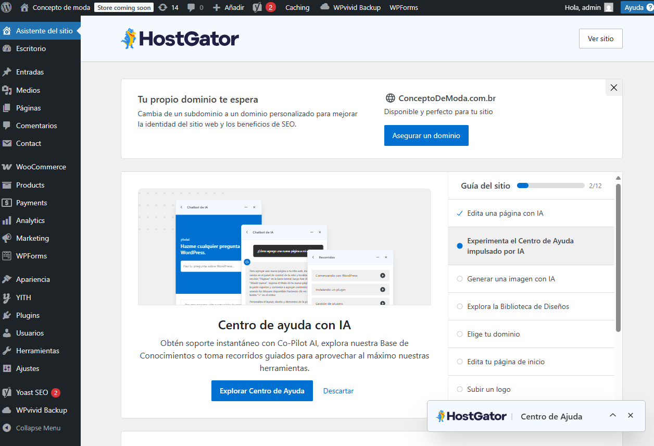Open the YITH icon in sidebar
The height and width of the screenshot is (446, 654).
click(7, 298)
